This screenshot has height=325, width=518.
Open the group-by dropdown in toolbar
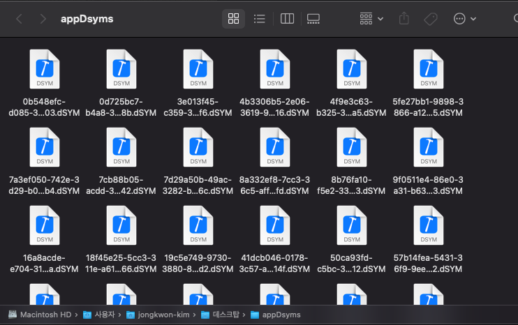371,19
